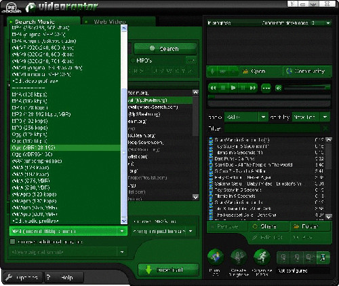
Task: Click in the Filter input field
Action: pos(273,128)
